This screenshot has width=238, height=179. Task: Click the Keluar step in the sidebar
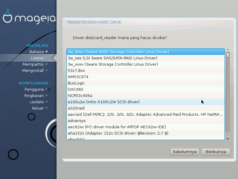click(38, 108)
